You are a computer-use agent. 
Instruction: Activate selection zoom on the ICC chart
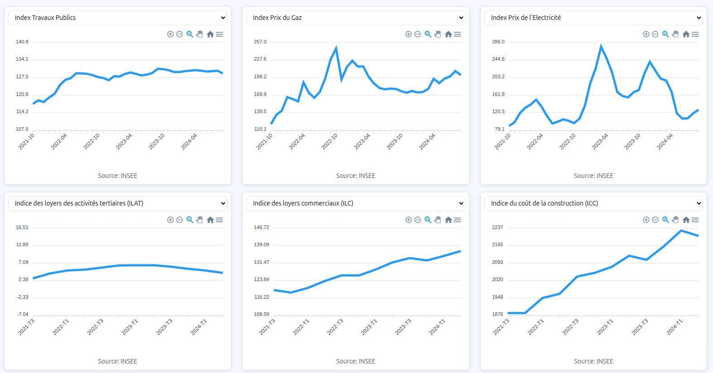tap(665, 220)
